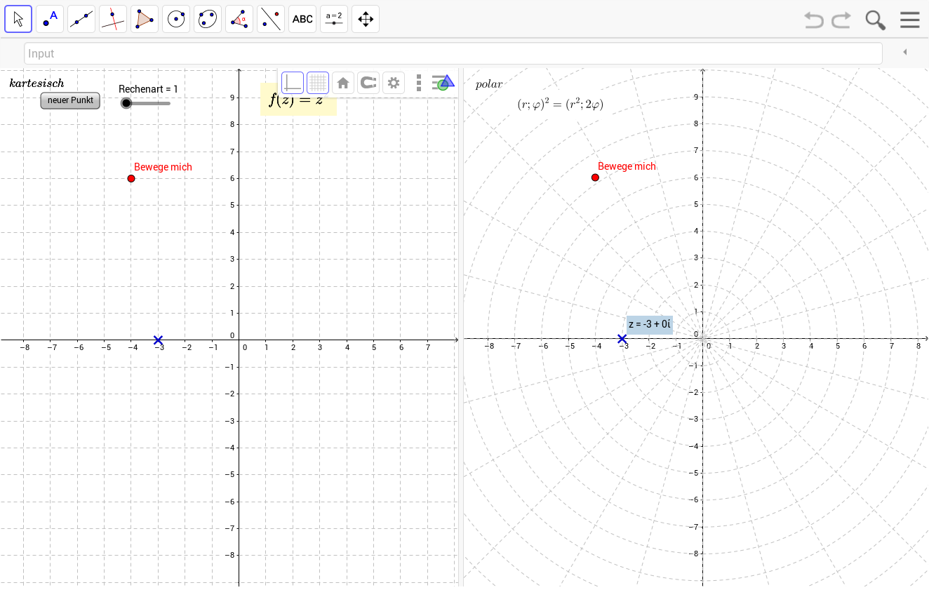Viewport: 929px width, 590px height.
Task: Select the Line through two points tool
Action: click(x=81, y=19)
